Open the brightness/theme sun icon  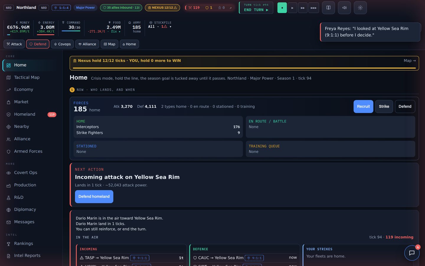tap(360, 8)
